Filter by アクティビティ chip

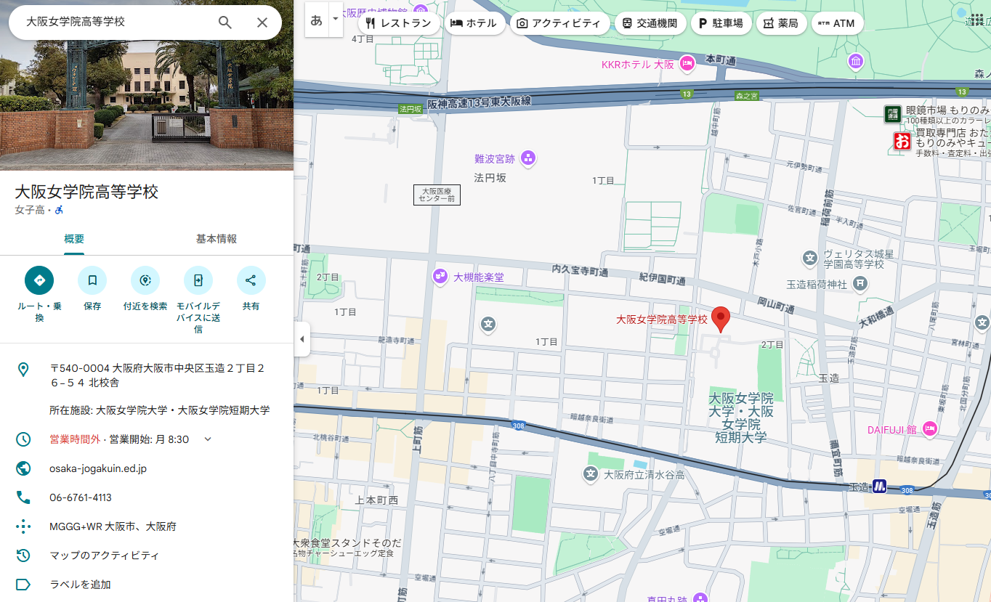[x=559, y=23]
